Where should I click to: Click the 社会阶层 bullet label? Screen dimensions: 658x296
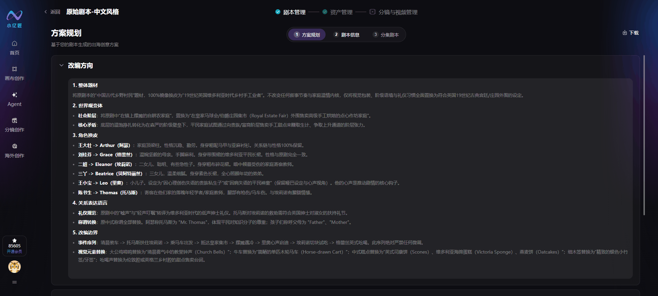87,116
